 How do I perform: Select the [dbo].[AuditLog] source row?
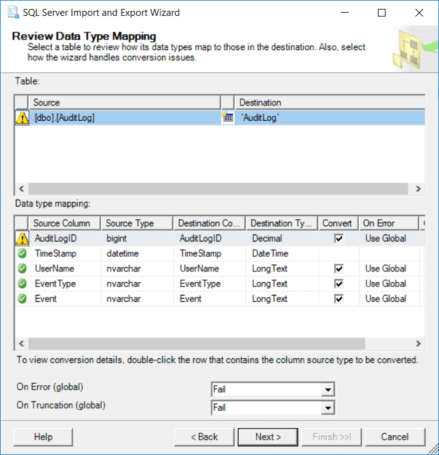[x=125, y=118]
